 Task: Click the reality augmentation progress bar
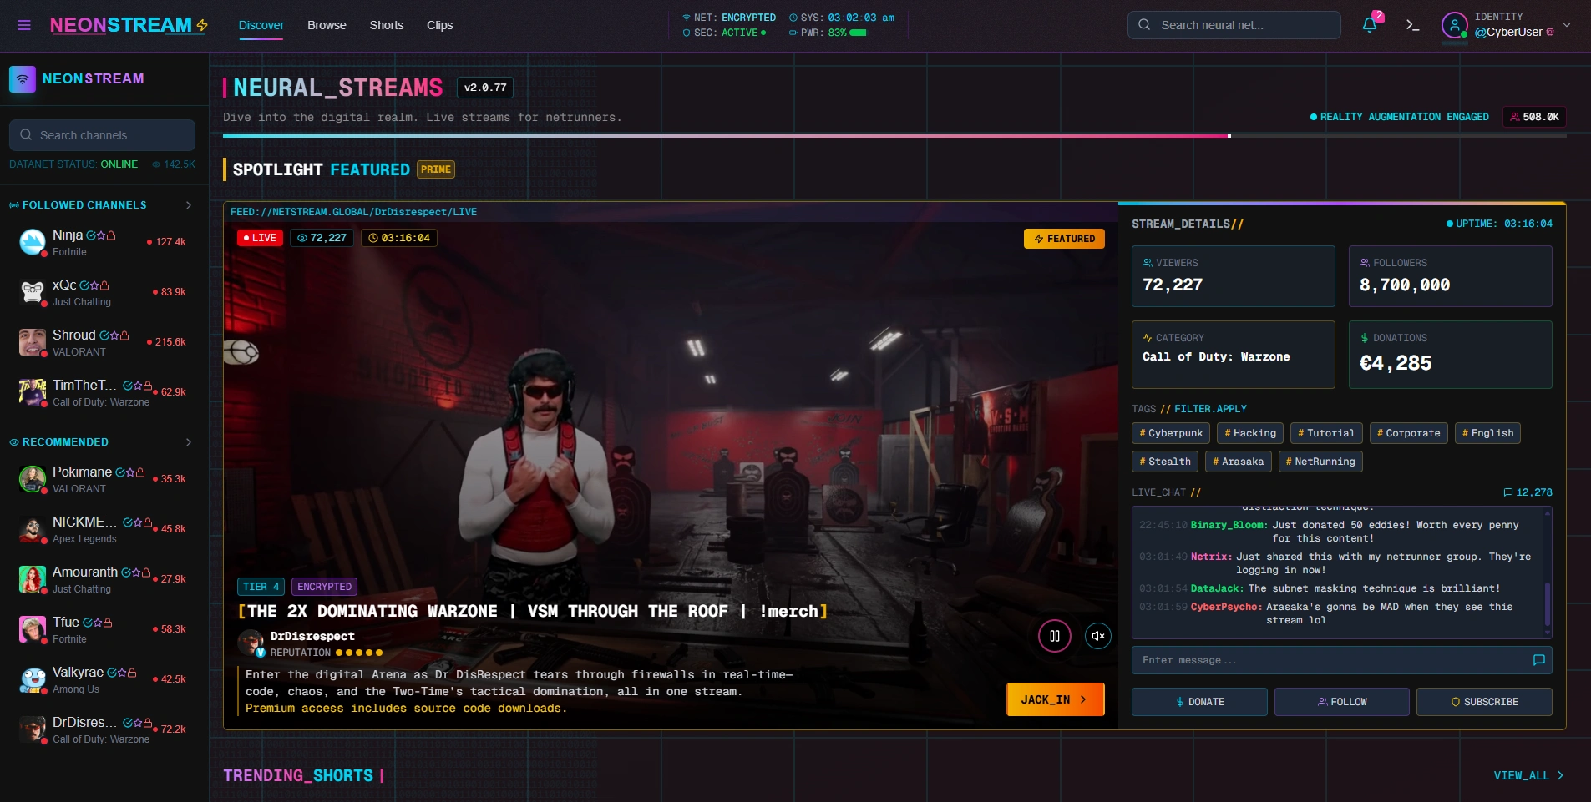tap(894, 135)
